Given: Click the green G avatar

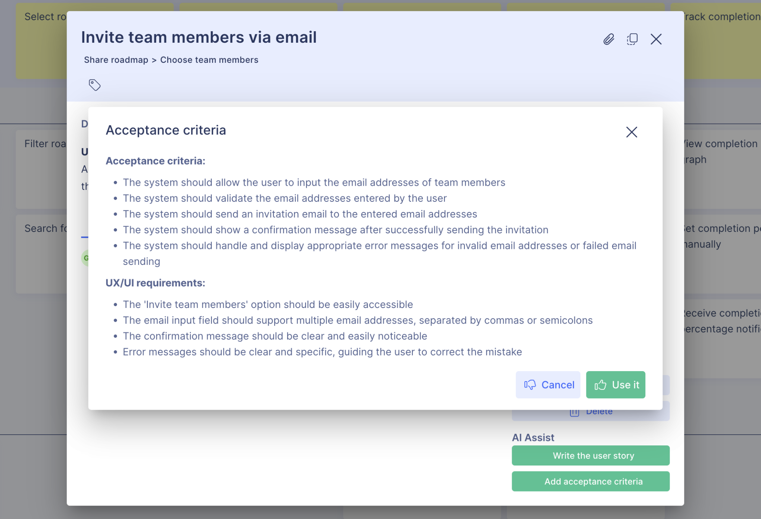Looking at the screenshot, I should 85,258.
